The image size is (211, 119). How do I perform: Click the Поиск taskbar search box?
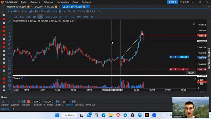70,115
